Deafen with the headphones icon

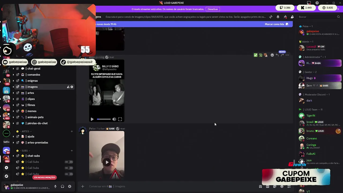tap(62, 186)
